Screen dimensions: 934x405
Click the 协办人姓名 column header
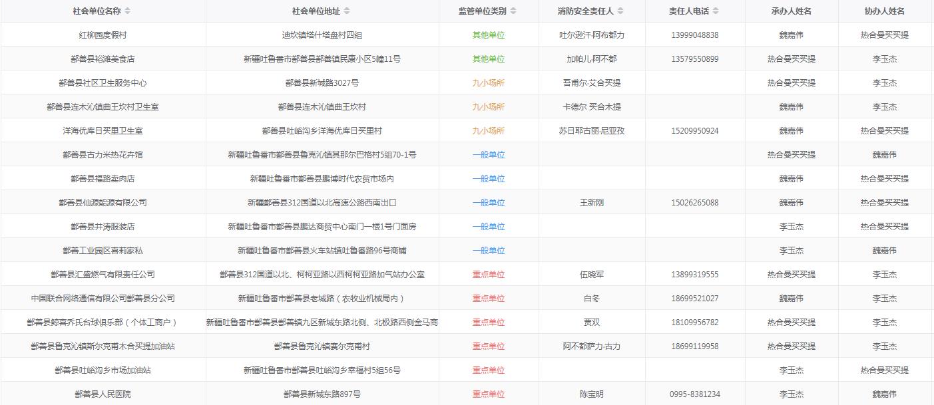tap(884, 11)
